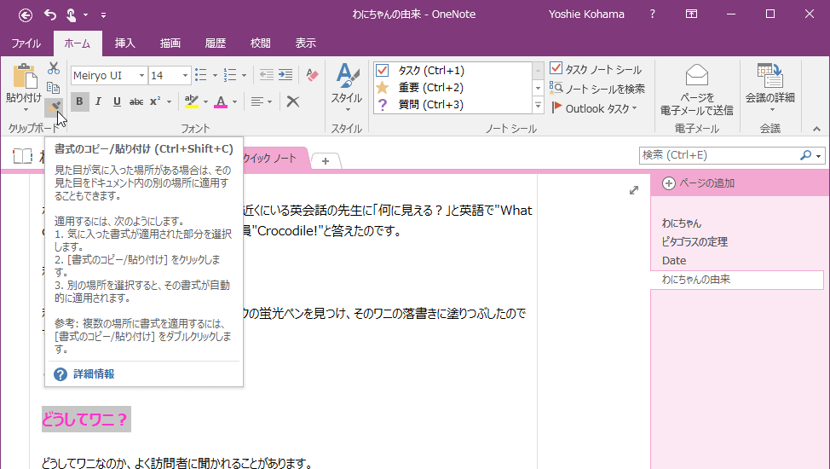Viewport: 830px width, 469px height.
Task: Open Outlook タスク dropdown
Action: click(595, 108)
